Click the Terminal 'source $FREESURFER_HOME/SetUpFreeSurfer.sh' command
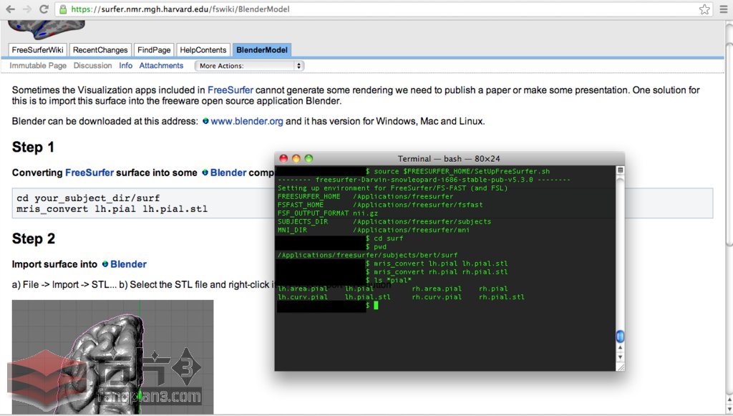 point(462,171)
